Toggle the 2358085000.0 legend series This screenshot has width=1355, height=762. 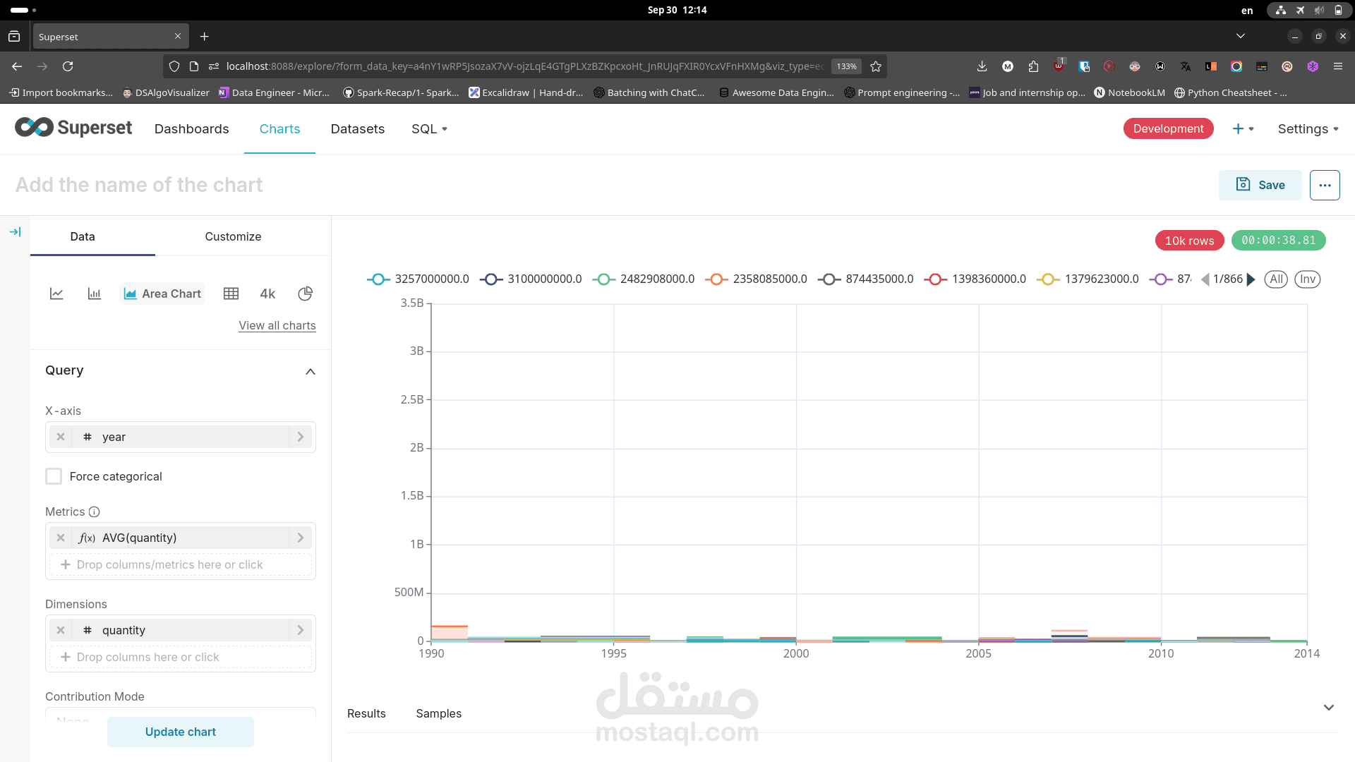(756, 279)
